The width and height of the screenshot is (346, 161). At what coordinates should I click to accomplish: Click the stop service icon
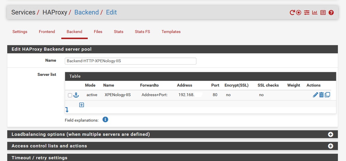(x=299, y=12)
